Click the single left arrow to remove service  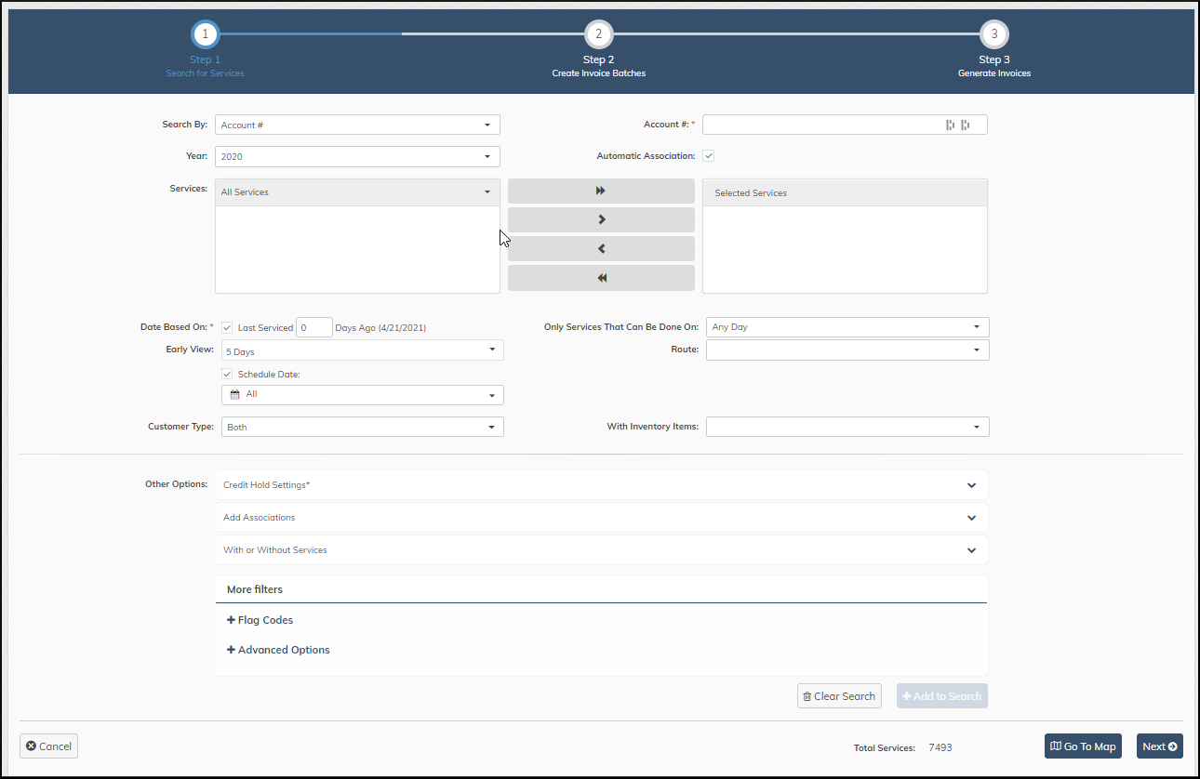click(601, 248)
